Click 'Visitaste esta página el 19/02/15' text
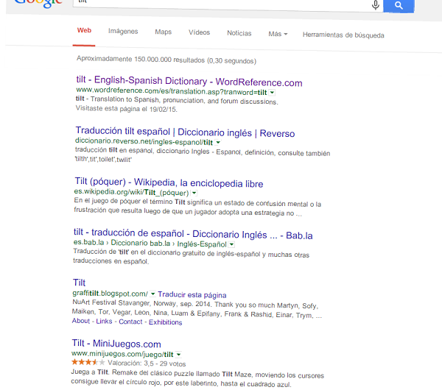The height and width of the screenshot is (390, 442). point(126,109)
